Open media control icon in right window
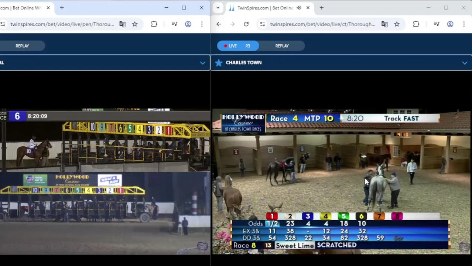This screenshot has height=266, width=472. tap(437, 24)
